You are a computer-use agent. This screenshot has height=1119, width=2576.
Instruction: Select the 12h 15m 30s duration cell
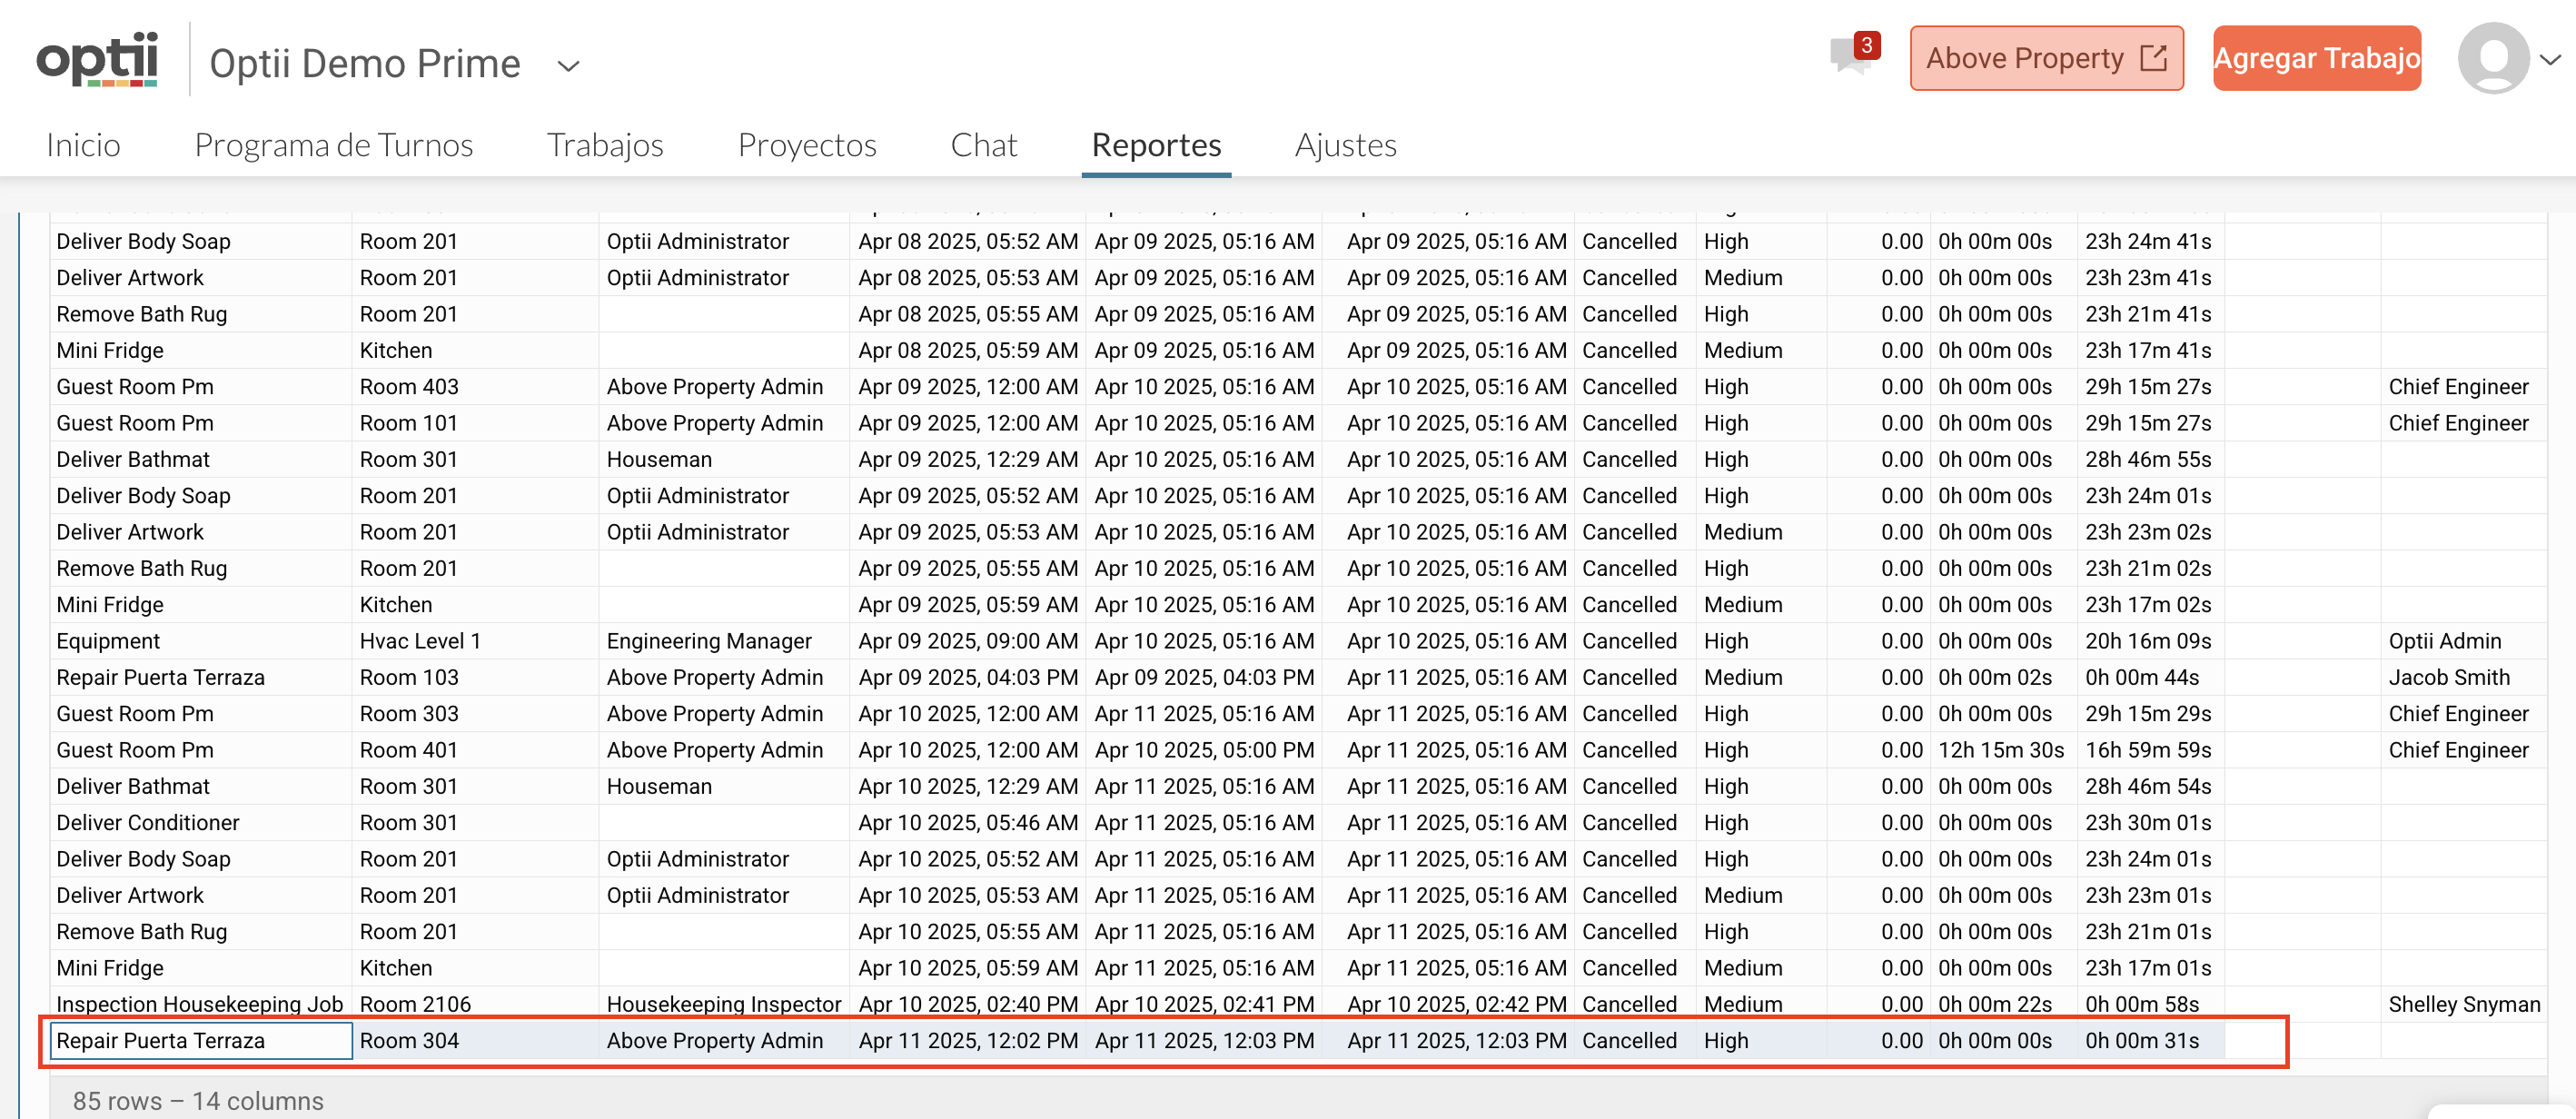pos(2003,750)
